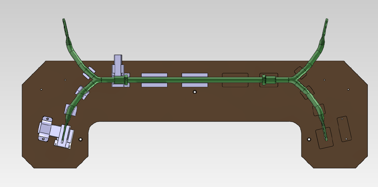Select the lavender bracket with two mounting holes
Viewport: 378px width, 187px height.
click(45, 129)
